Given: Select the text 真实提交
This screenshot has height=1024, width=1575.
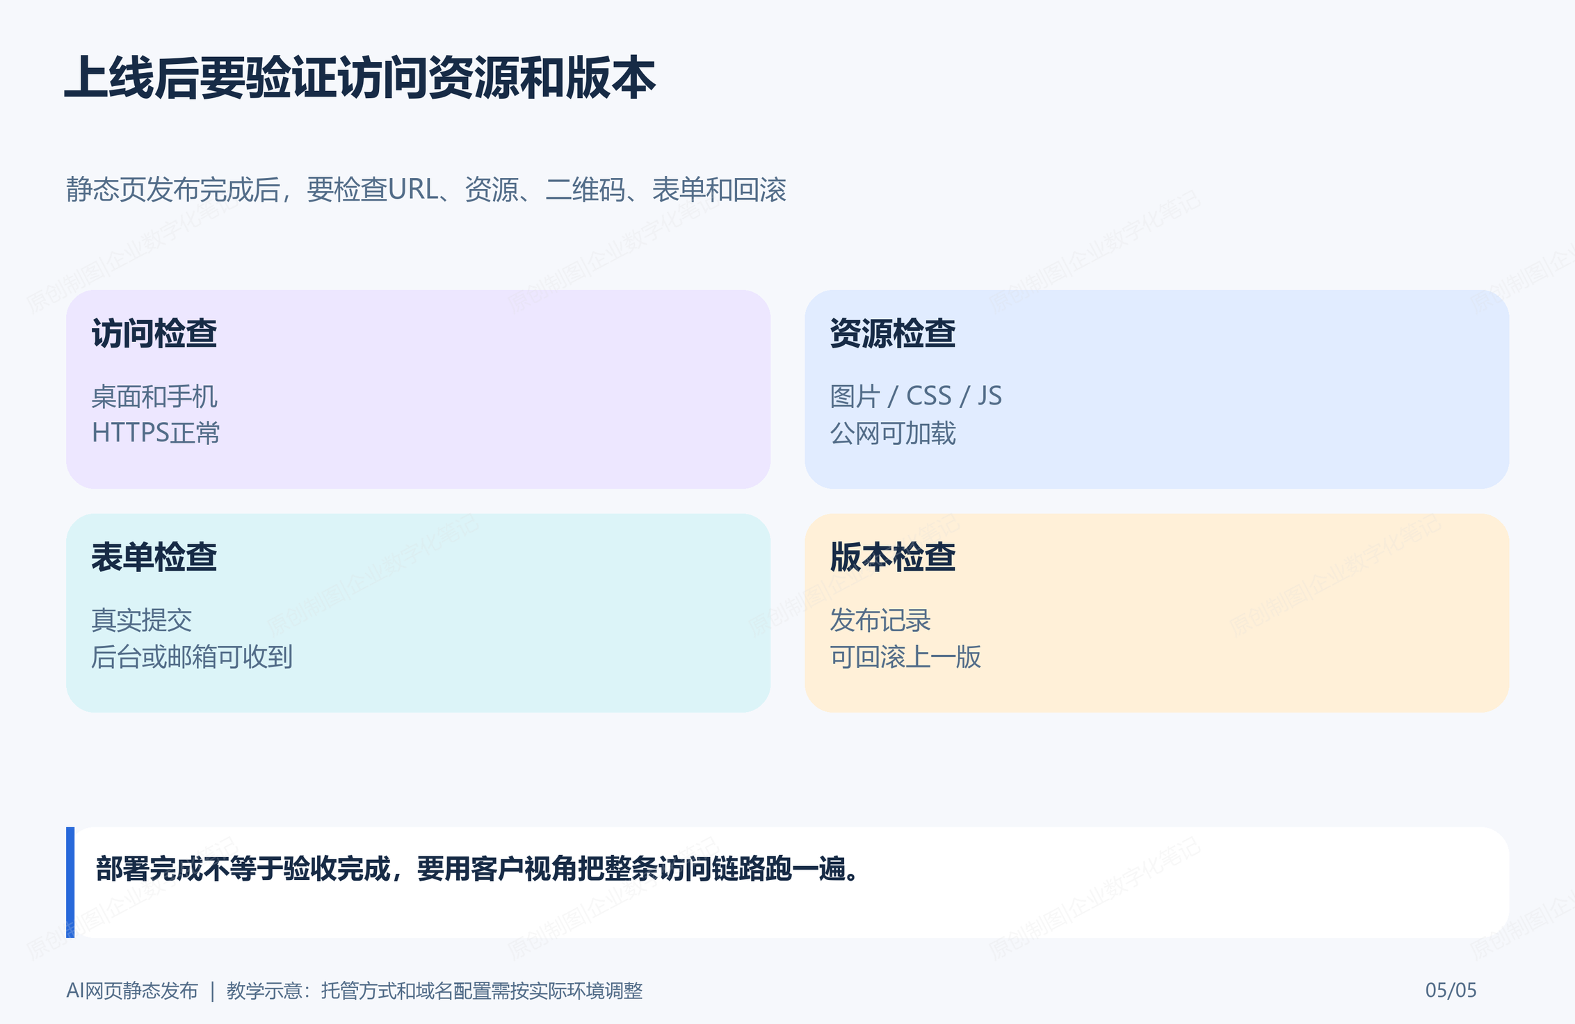Looking at the screenshot, I should pyautogui.click(x=142, y=620).
